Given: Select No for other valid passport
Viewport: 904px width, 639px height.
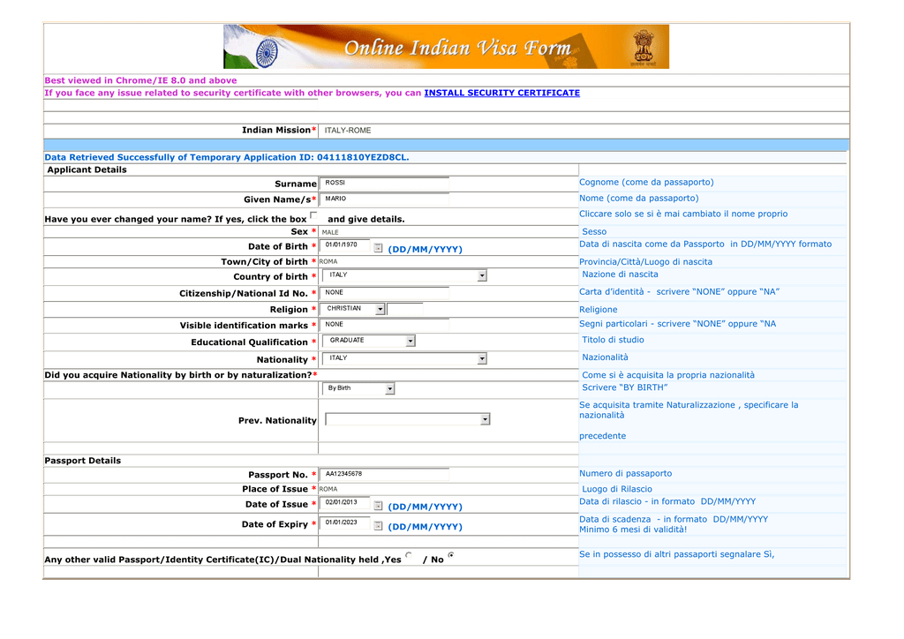Looking at the screenshot, I should click(x=451, y=555).
